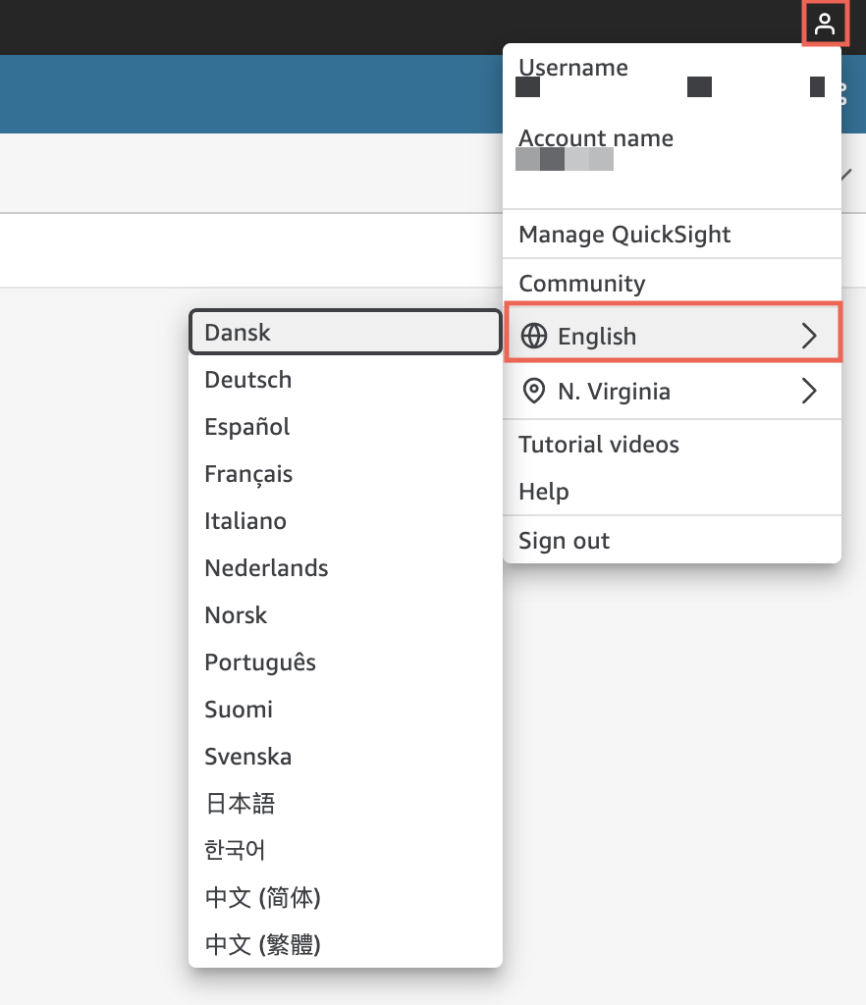This screenshot has width=866, height=1005.
Task: Change language to Nederlands
Action: point(266,568)
